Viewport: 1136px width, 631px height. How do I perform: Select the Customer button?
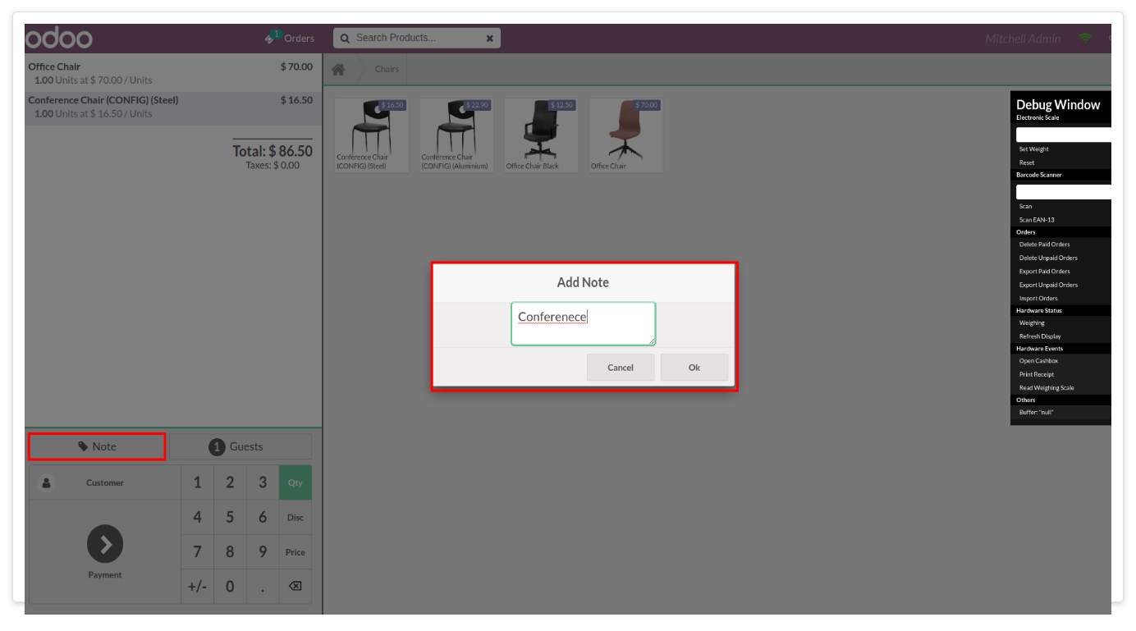[105, 483]
